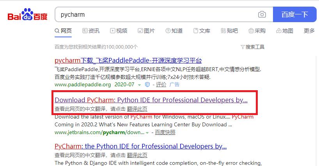319x166 pixels.
Task: Switch to the 资讯 tab
Action: [91, 31]
